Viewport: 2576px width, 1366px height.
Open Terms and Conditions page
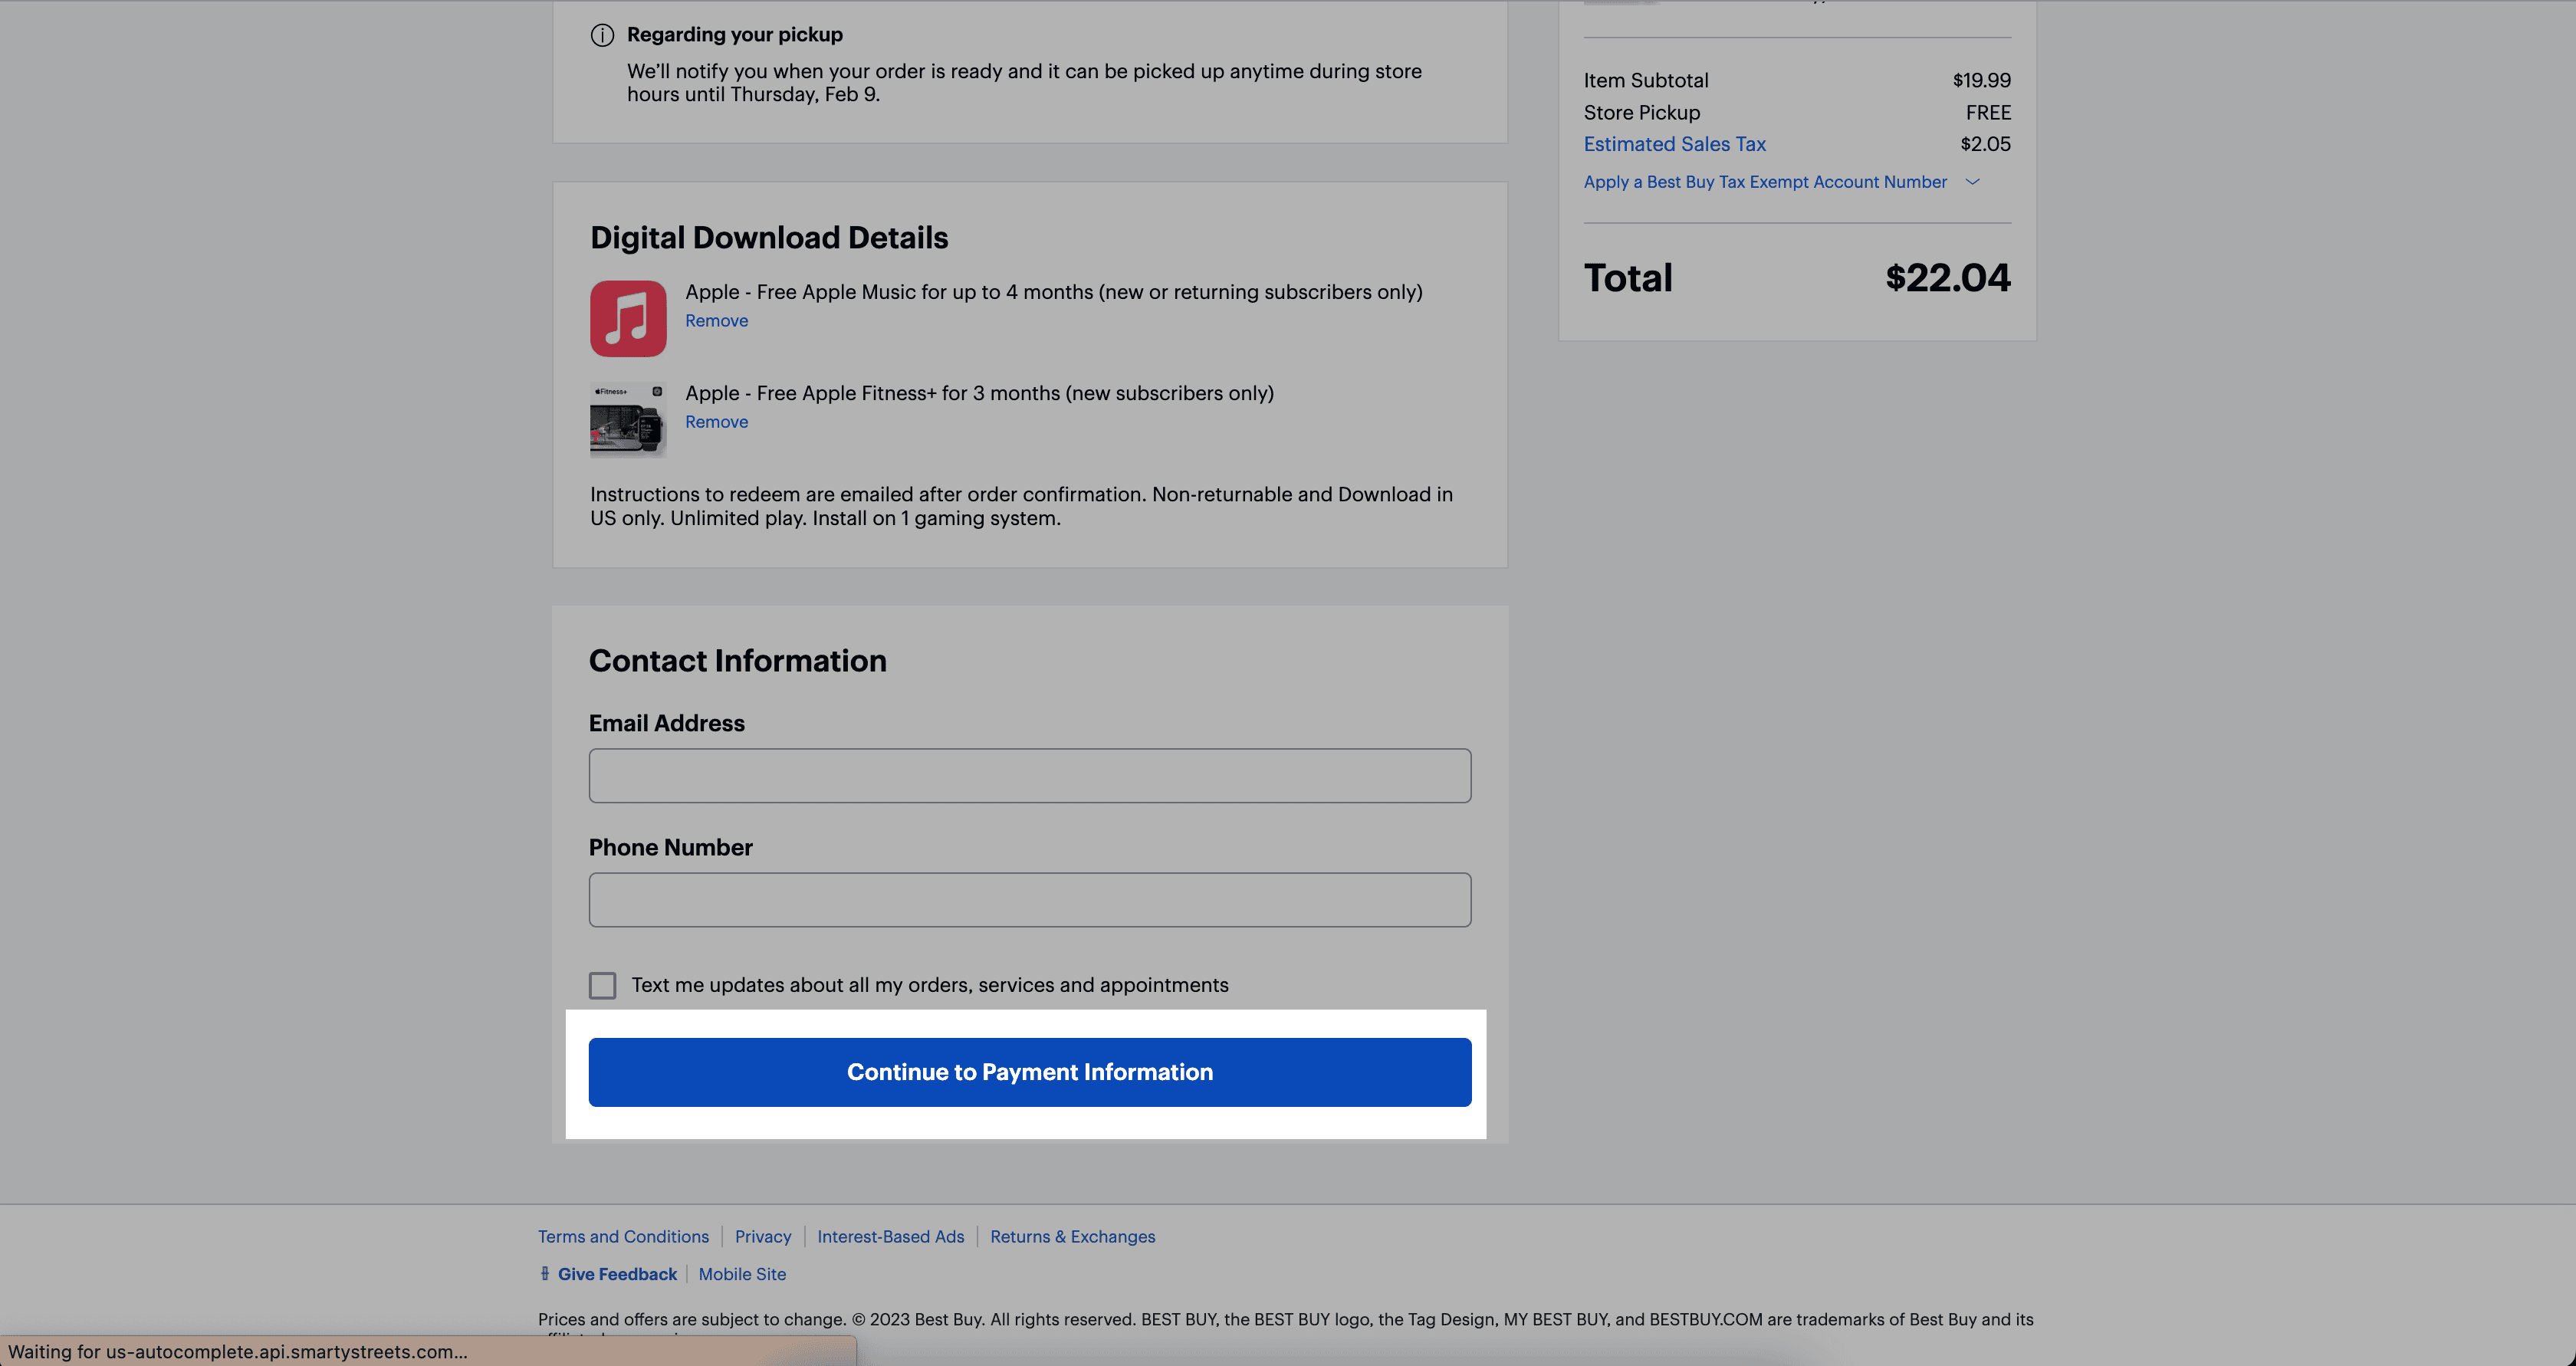pos(622,1236)
